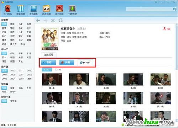Select the PPTV source tab
This screenshot has width=178, height=128.
pos(85,63)
